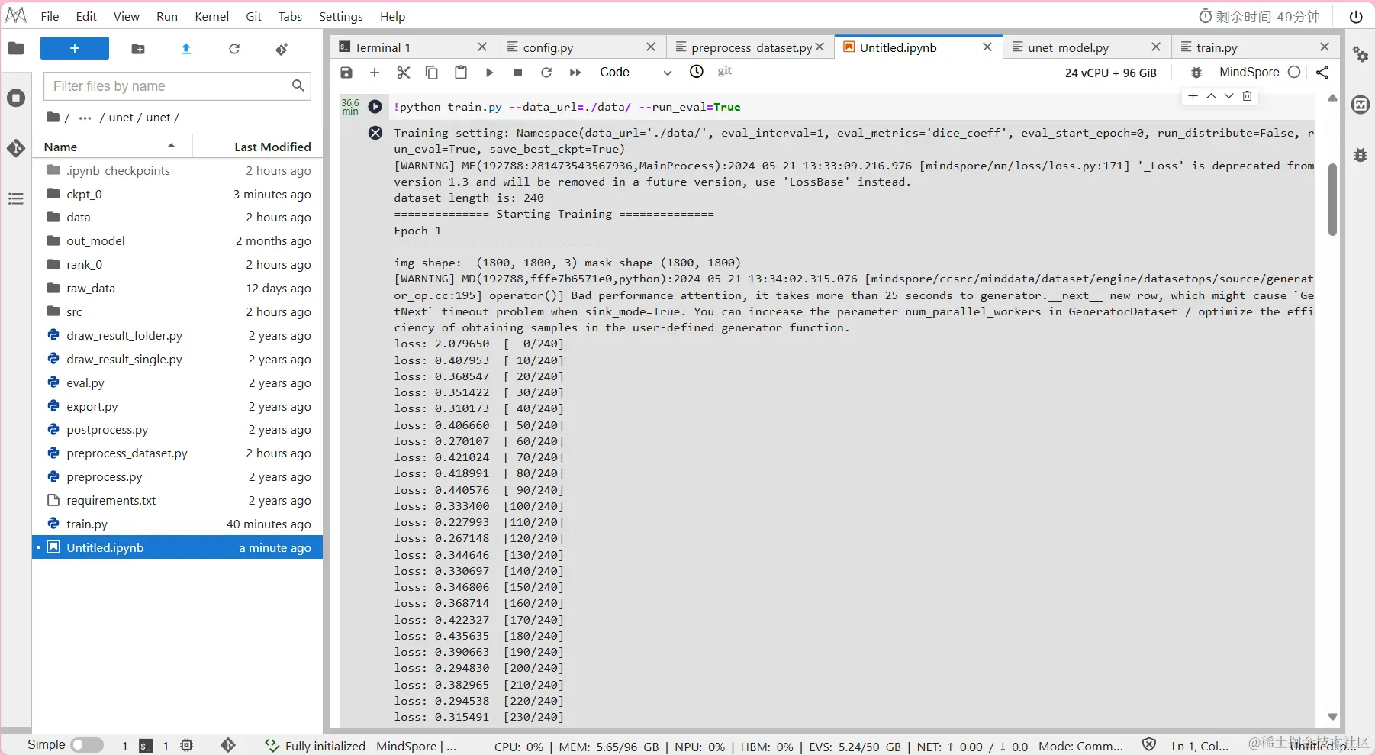Create a new folder icon
1375x755 pixels.
tap(138, 49)
